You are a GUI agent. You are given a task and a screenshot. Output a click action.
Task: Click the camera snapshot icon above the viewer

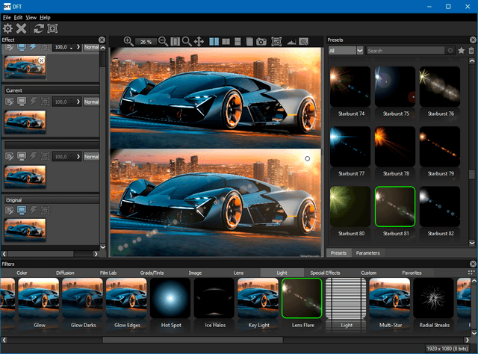[262, 41]
